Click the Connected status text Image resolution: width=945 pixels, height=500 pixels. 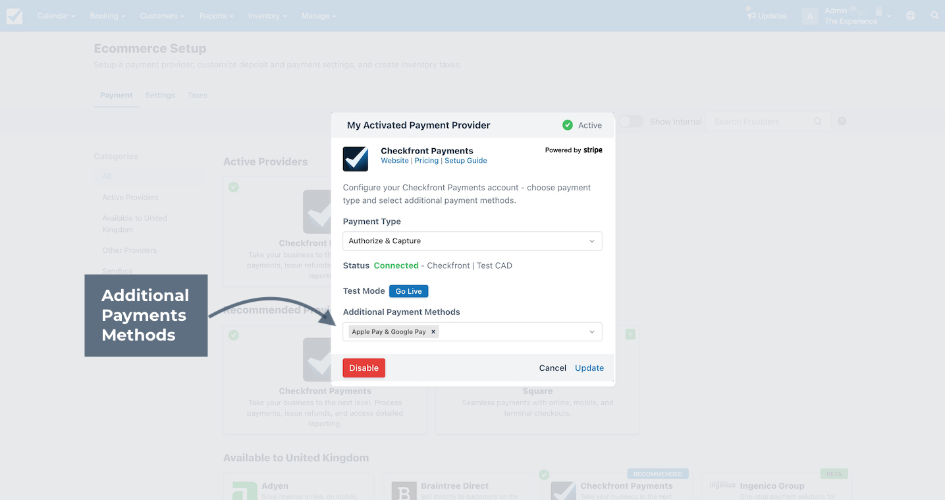coord(396,266)
